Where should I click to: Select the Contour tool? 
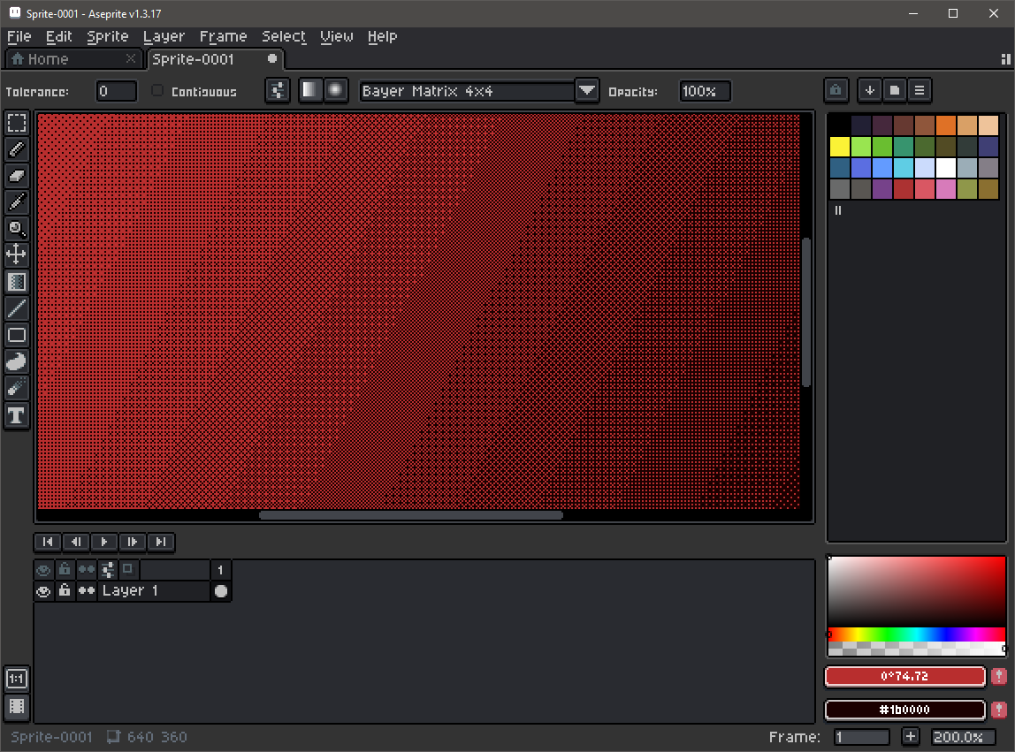(x=16, y=361)
